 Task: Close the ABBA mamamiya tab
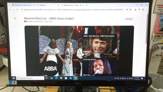coord(83,5)
